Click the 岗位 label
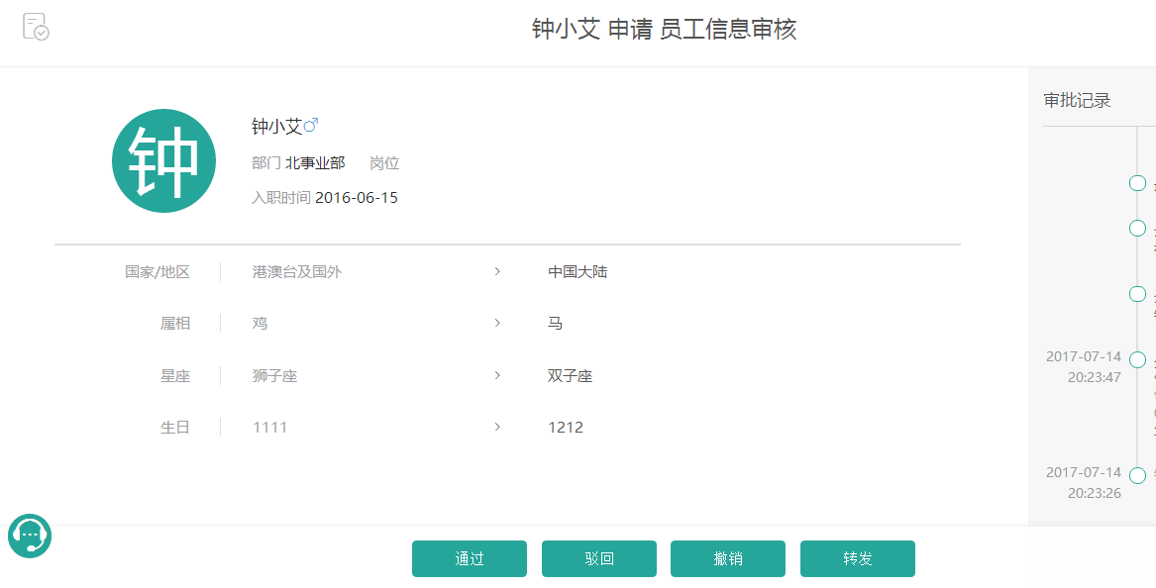 pos(384,163)
